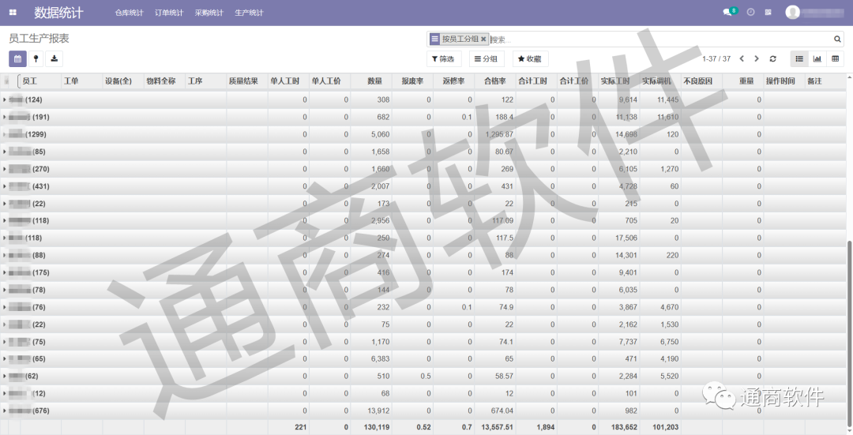Open the 仓库统计 menu
The image size is (853, 435).
point(129,13)
